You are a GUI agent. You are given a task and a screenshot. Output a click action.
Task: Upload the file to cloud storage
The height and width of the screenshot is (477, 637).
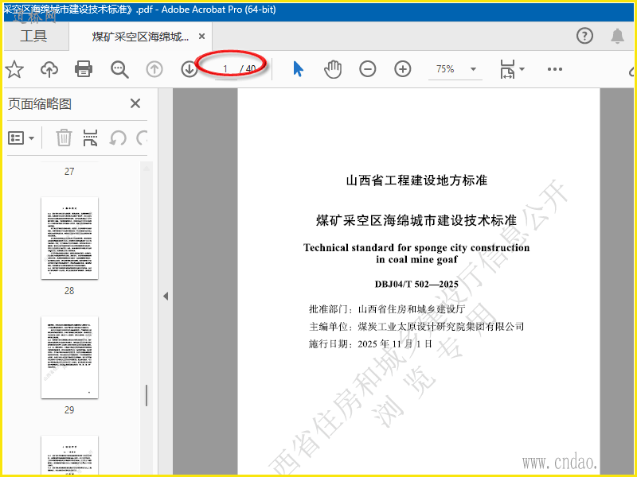49,69
